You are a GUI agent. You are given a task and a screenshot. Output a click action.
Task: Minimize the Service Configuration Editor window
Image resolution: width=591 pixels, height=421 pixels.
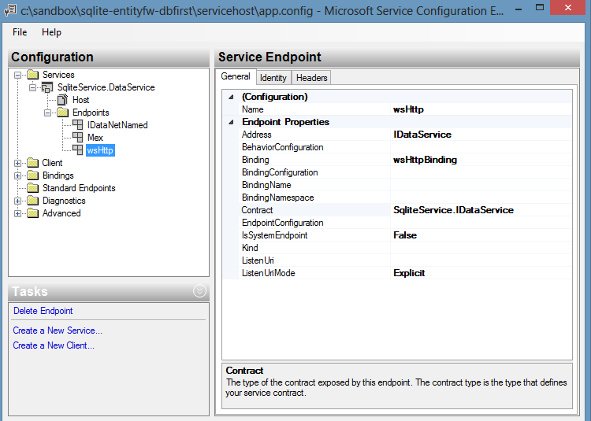[x=519, y=8]
